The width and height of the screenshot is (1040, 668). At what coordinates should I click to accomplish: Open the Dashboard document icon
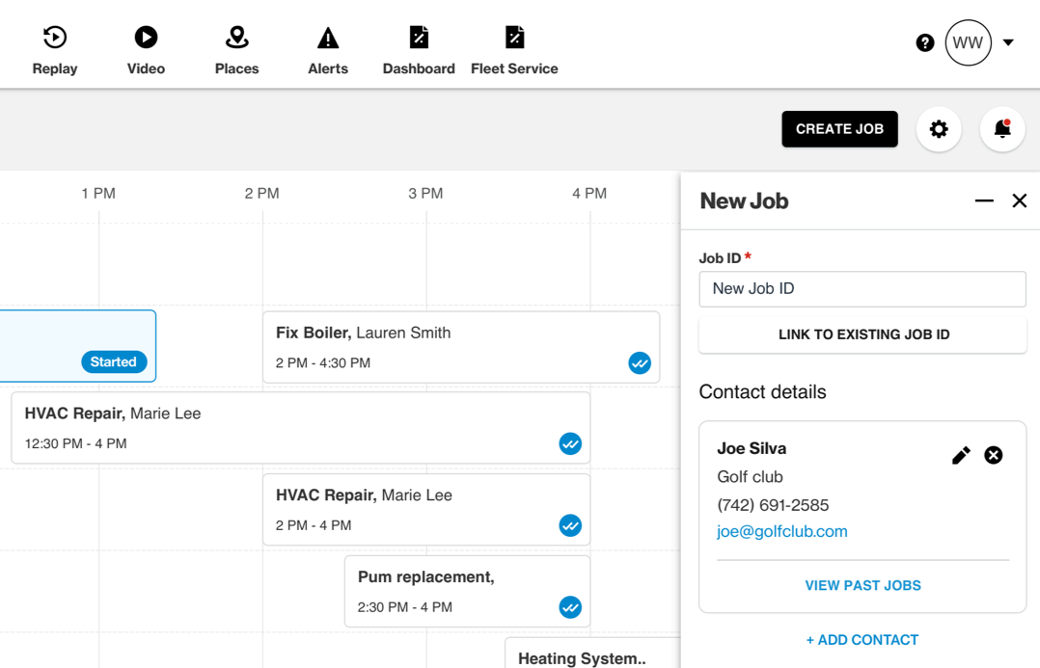coord(419,37)
